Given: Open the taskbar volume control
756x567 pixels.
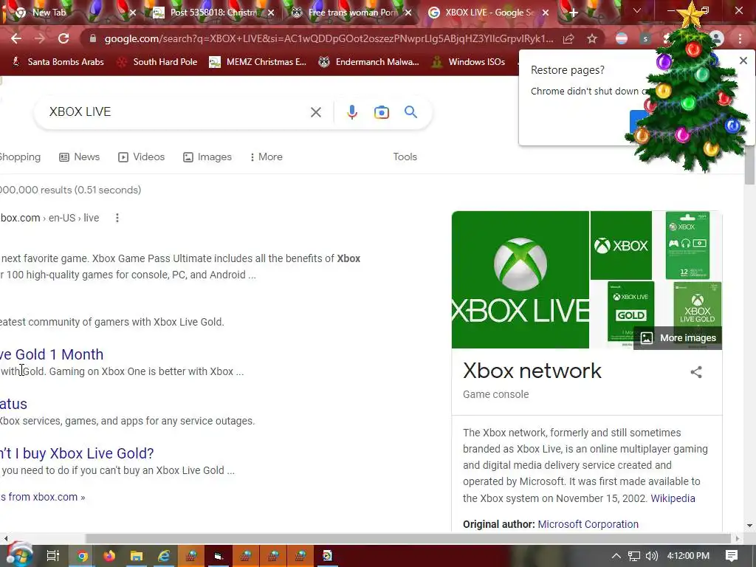Looking at the screenshot, I should click(x=651, y=556).
